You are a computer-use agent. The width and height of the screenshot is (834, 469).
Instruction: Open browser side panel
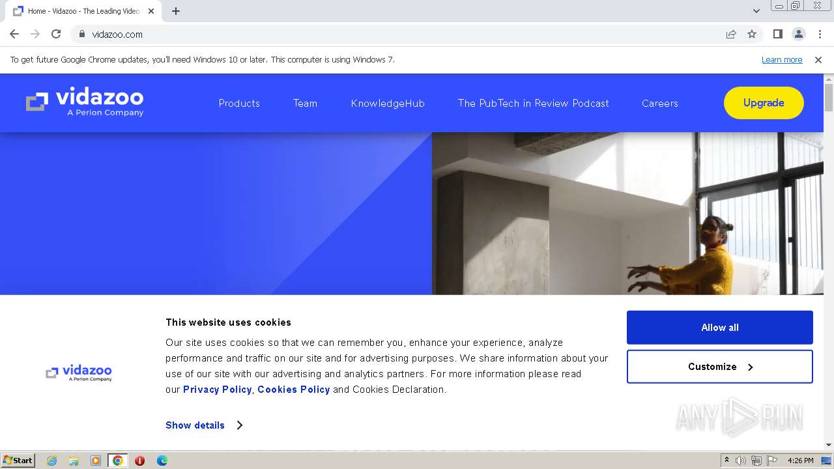point(777,34)
